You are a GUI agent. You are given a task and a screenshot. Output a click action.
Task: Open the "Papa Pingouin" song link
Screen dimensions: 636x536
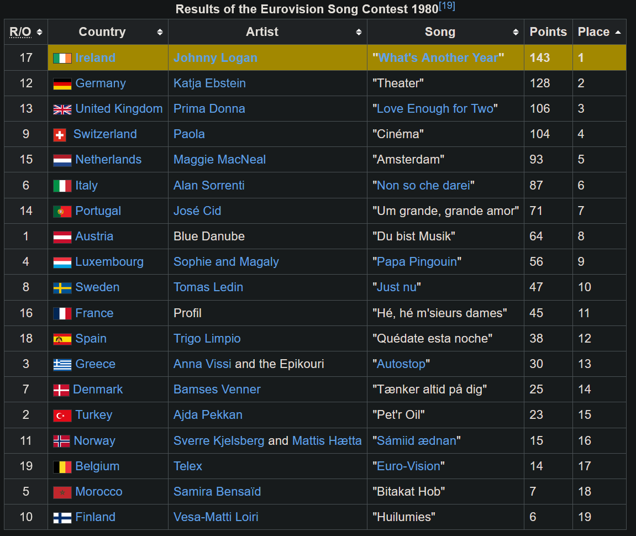[x=417, y=262]
